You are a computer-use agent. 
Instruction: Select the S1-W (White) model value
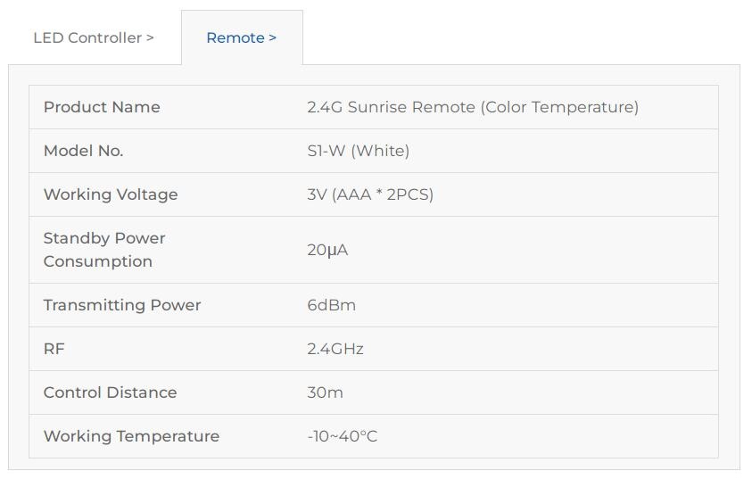coord(358,151)
